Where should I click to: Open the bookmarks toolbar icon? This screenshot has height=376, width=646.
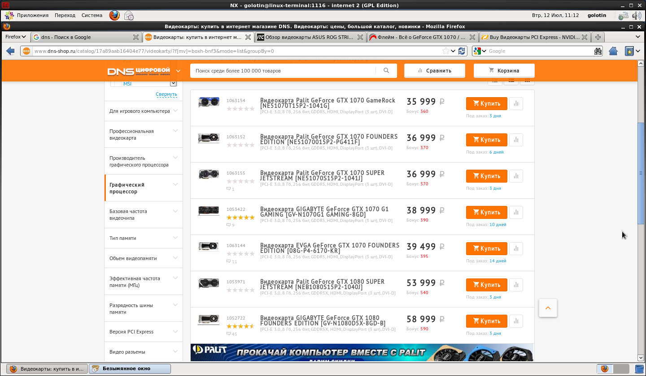click(x=630, y=51)
